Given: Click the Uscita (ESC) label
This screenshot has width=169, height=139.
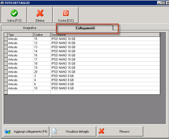Looking at the screenshot, I should [66, 20].
